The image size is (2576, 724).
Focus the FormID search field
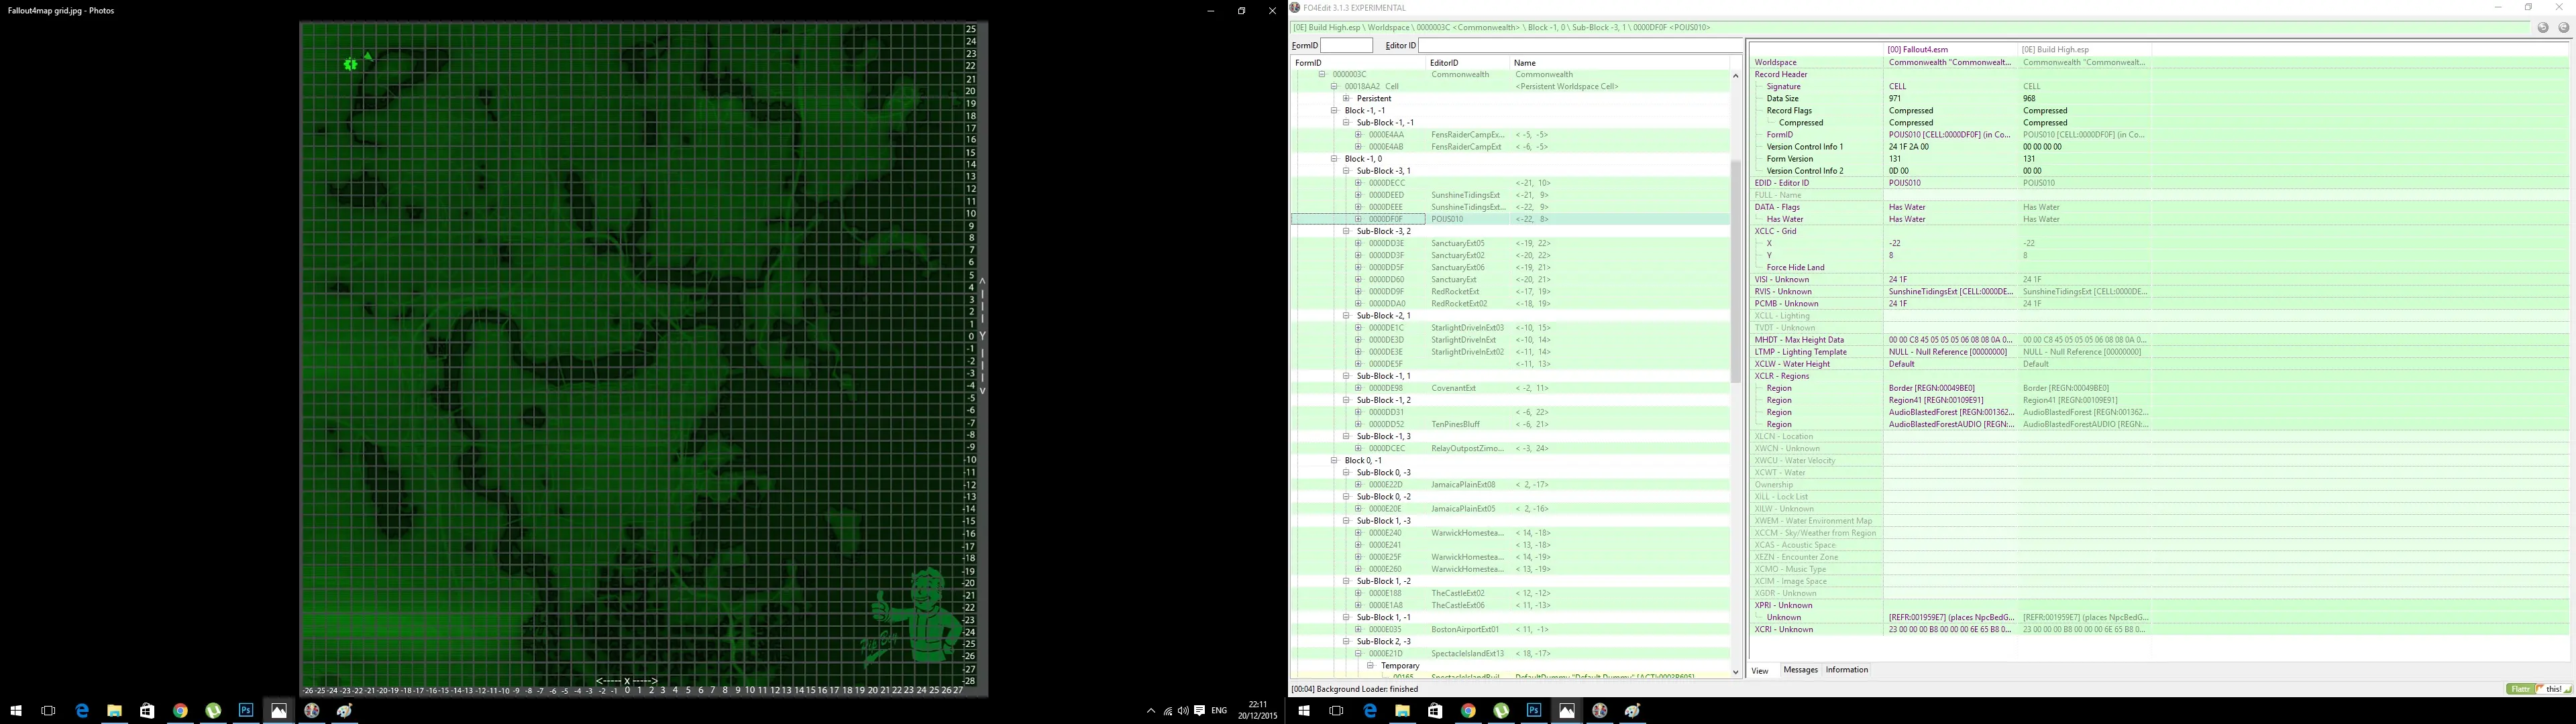[1346, 45]
